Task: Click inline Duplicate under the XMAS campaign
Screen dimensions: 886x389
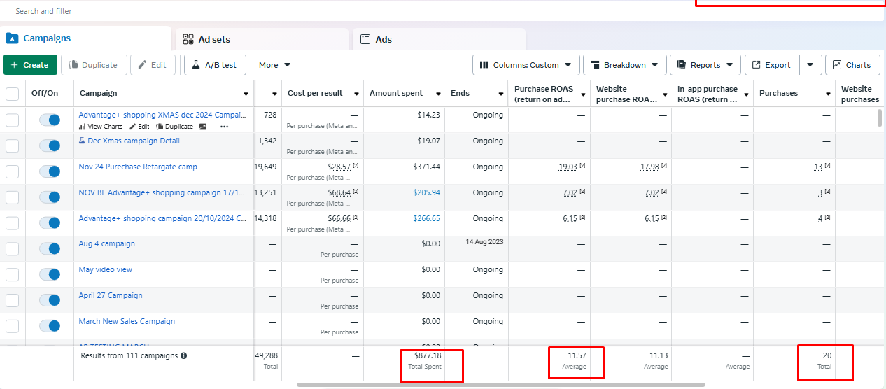Action: pyautogui.click(x=174, y=127)
